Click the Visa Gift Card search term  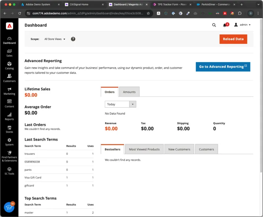click(33, 178)
